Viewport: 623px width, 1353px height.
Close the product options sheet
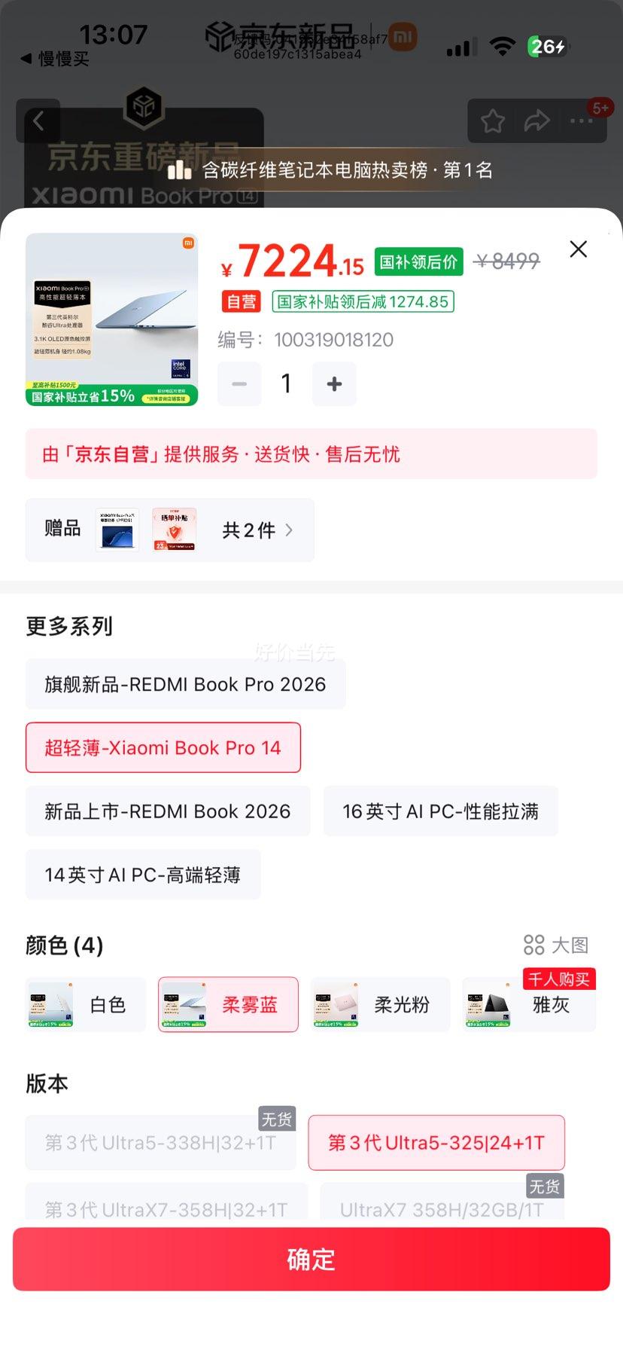pos(578,249)
